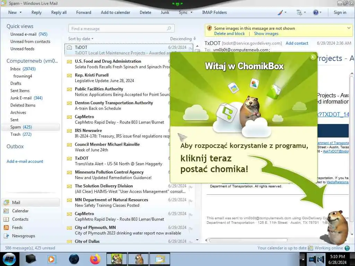Open the Minnesota Pollution Control Agency message
This screenshot has height=266, width=355.
point(118,175)
